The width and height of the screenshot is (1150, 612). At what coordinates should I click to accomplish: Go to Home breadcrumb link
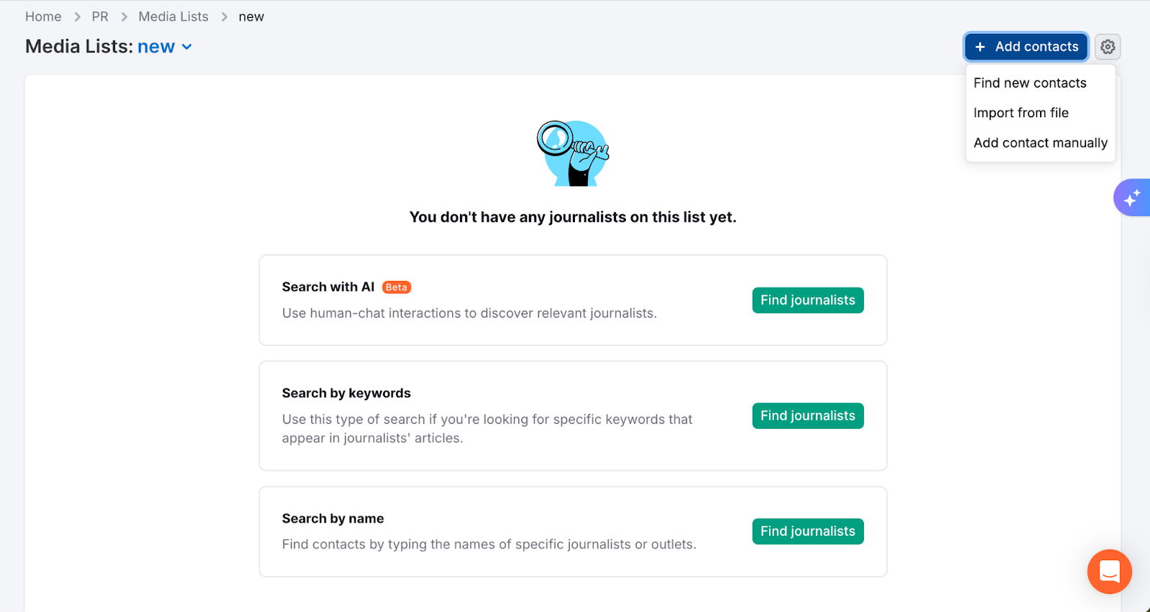[x=43, y=17]
